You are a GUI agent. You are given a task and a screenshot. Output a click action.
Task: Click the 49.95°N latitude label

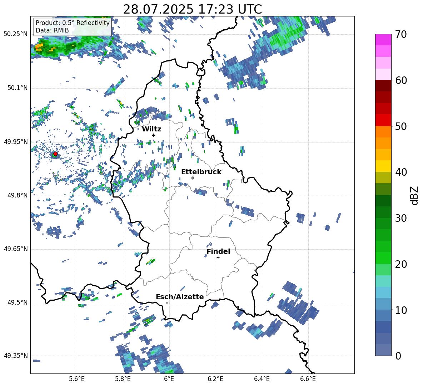click(x=16, y=142)
